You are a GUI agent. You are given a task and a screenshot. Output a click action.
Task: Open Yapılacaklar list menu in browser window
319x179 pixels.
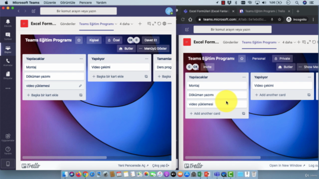[244, 77]
